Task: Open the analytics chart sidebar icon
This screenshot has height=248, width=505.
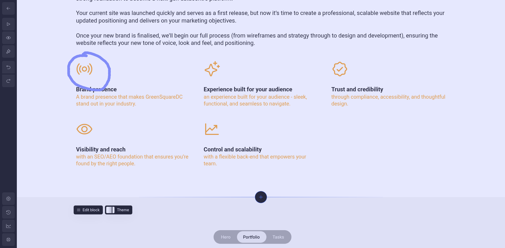Action: [8, 226]
